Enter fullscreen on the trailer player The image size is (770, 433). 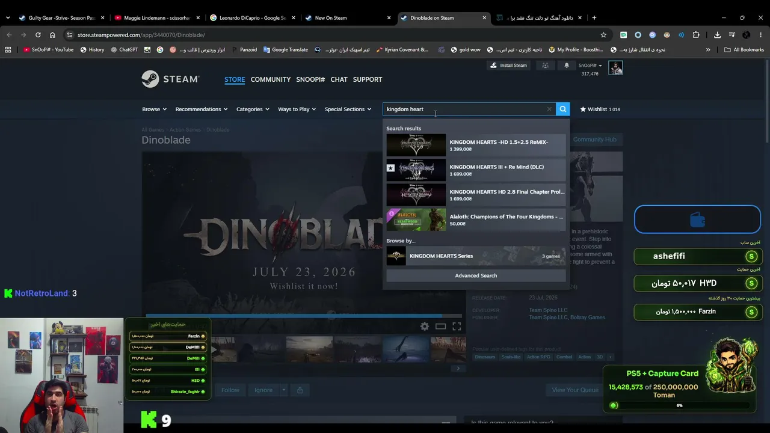(x=457, y=326)
